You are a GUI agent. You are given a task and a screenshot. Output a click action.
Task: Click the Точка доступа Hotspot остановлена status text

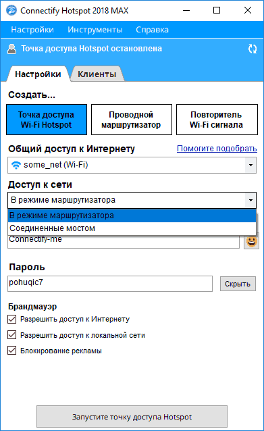92,49
